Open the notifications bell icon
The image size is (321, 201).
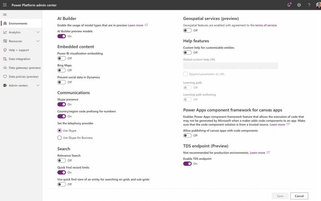pyautogui.click(x=289, y=5)
